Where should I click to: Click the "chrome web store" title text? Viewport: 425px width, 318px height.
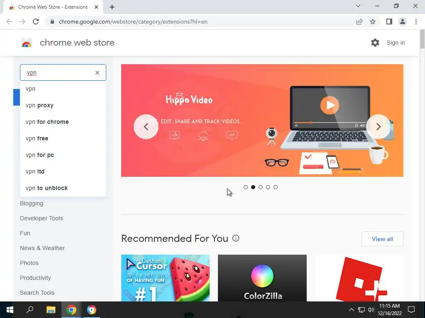77,43
